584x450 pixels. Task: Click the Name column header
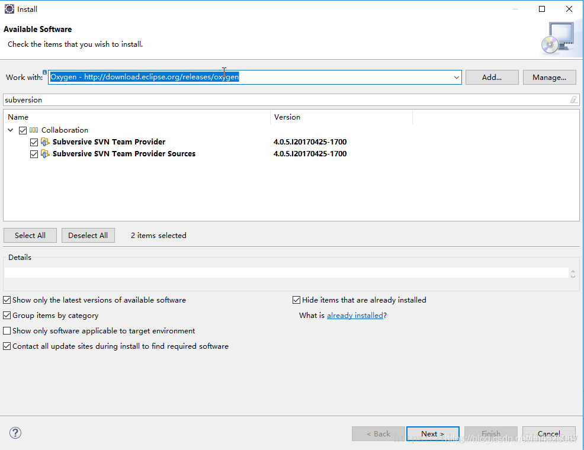(x=137, y=117)
